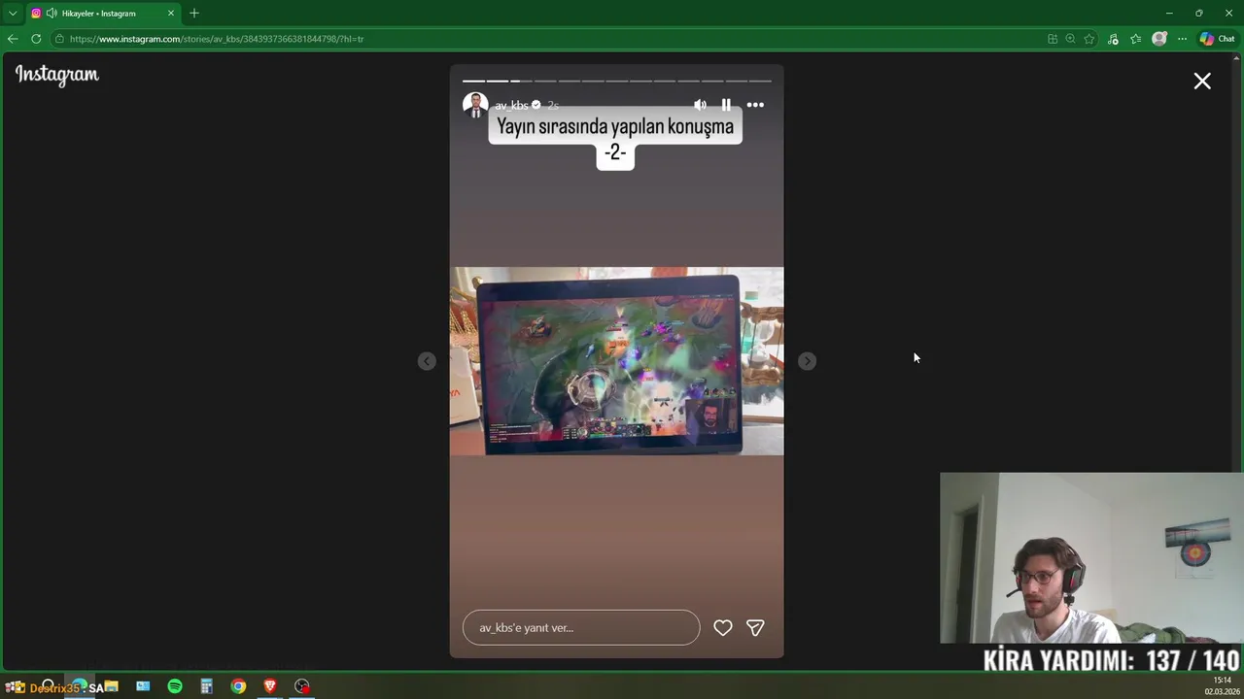Like the story with the heart icon
Screen dimensions: 1244x699
pos(722,628)
